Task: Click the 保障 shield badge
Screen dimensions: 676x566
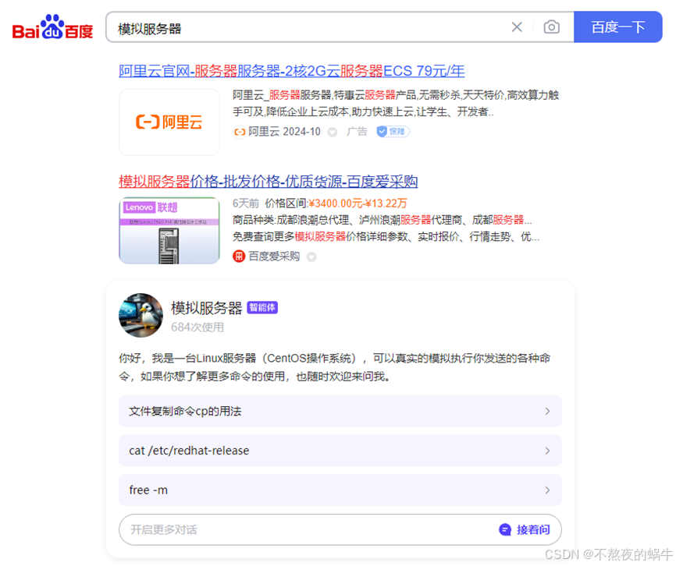Action: coord(393,132)
